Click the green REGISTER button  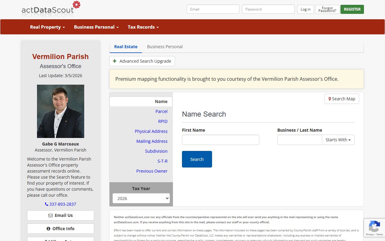point(352,9)
